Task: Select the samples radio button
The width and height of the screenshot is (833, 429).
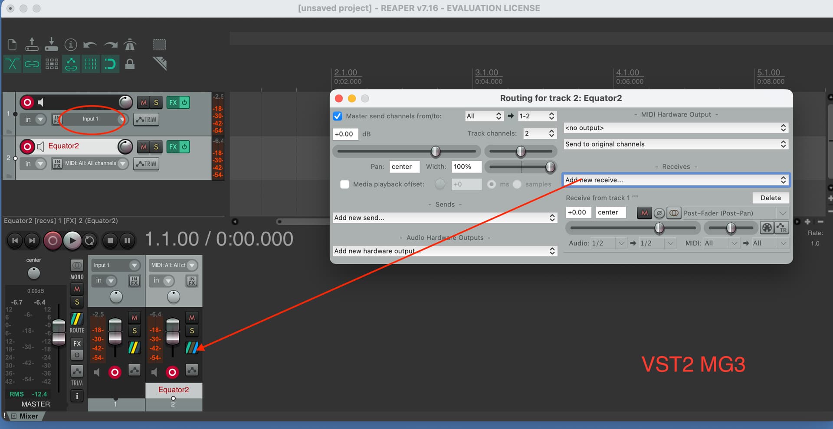Action: (517, 184)
